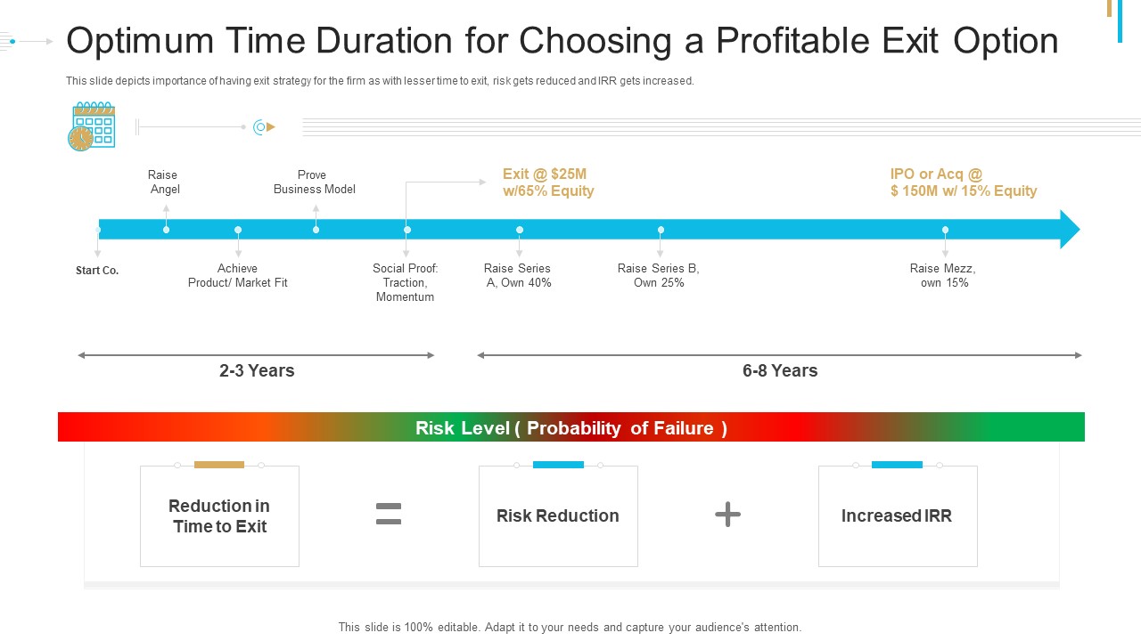Image resolution: width=1141 pixels, height=641 pixels.
Task: Click the Achieve Product/Market Fit marker dot
Action: (238, 230)
